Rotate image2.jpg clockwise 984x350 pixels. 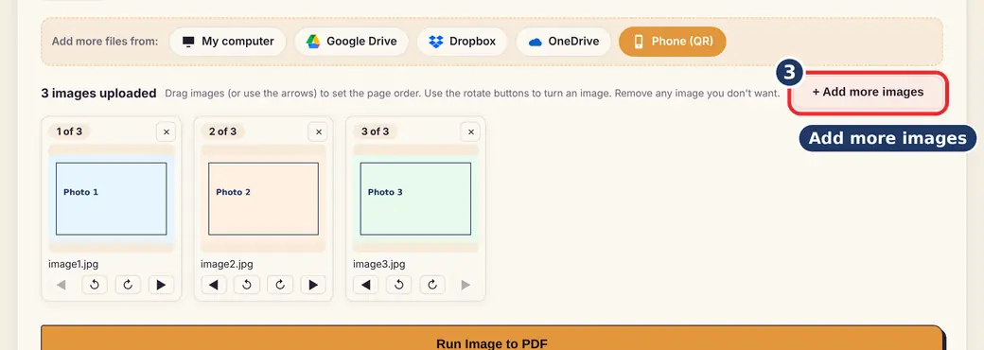[x=280, y=285]
